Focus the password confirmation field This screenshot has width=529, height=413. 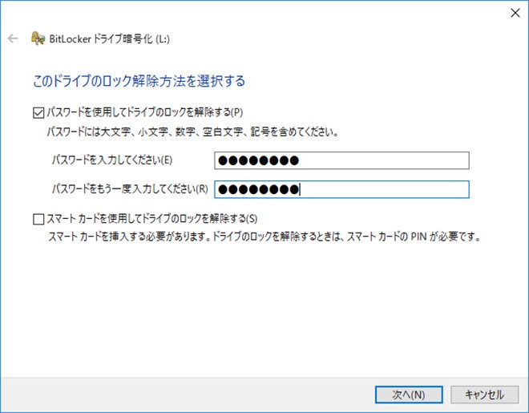(x=385, y=190)
